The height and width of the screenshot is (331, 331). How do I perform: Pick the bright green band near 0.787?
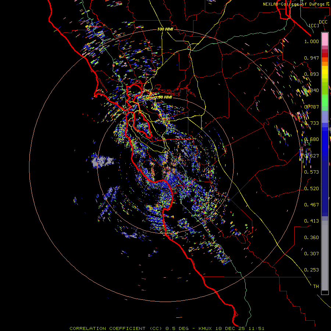tap(325, 100)
